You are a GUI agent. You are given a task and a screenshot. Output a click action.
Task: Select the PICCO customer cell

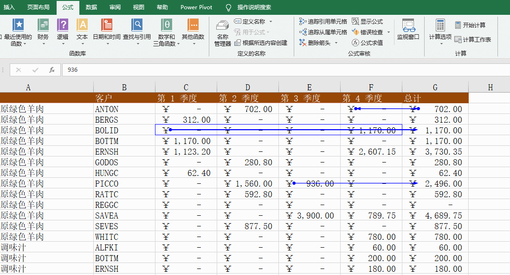tap(124, 183)
